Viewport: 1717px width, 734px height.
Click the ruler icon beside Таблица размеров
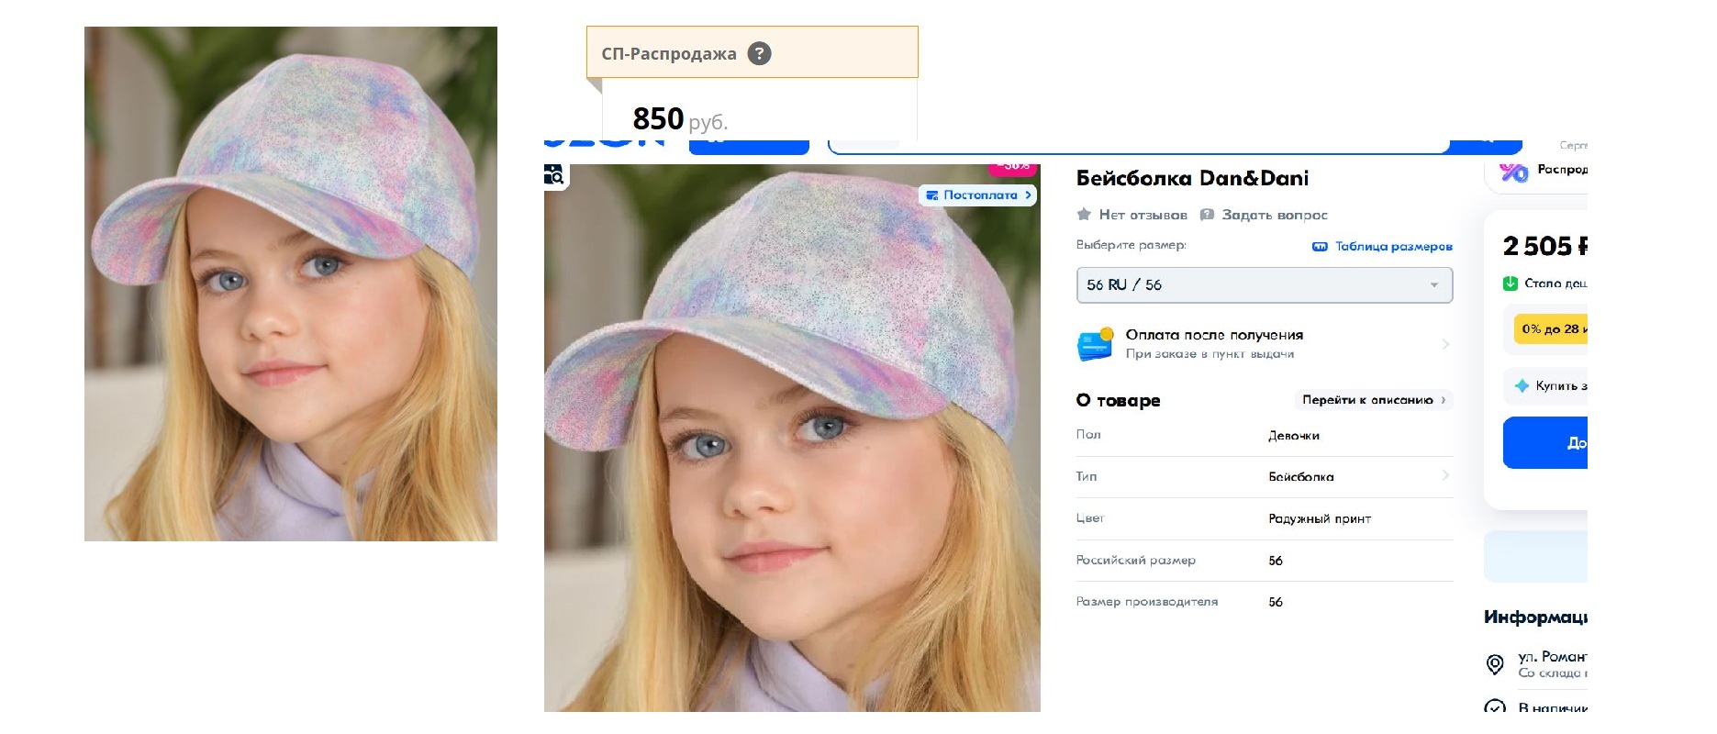point(1320,246)
